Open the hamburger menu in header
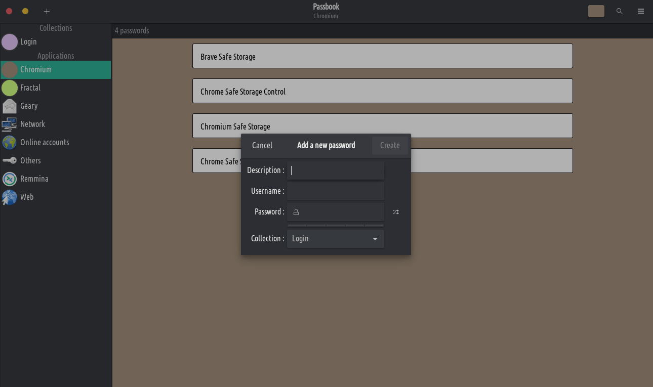Image resolution: width=653 pixels, height=387 pixels. 640,11
